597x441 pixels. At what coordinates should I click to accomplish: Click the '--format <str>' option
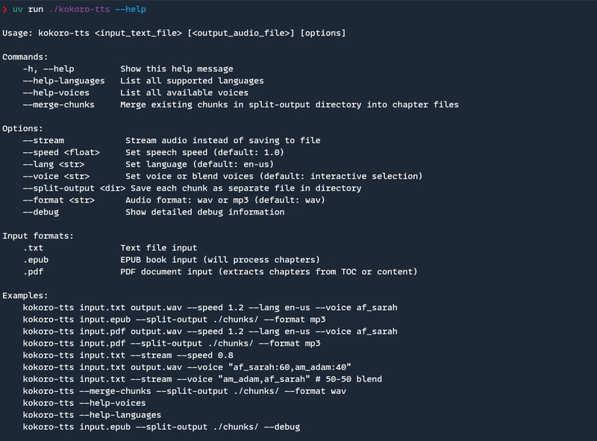click(59, 200)
